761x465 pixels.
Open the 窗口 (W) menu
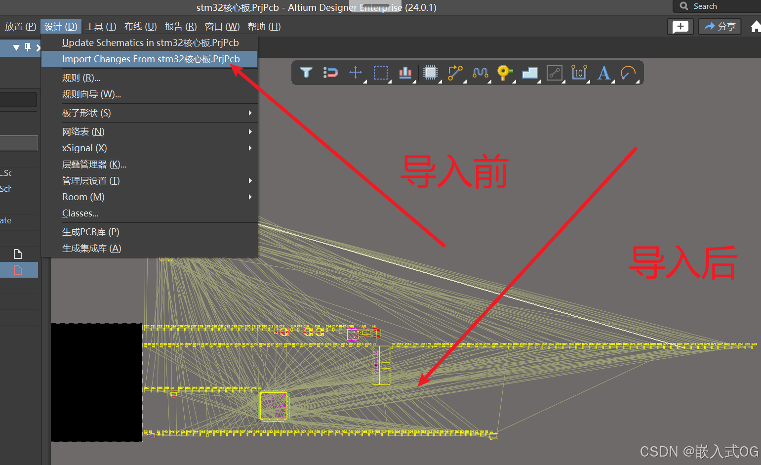click(x=222, y=26)
